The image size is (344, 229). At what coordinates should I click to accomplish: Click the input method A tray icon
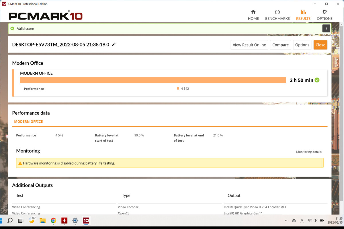click(x=302, y=221)
